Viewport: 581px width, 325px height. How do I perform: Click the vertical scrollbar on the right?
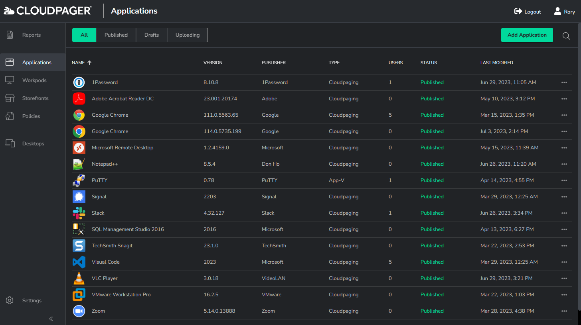(x=579, y=166)
